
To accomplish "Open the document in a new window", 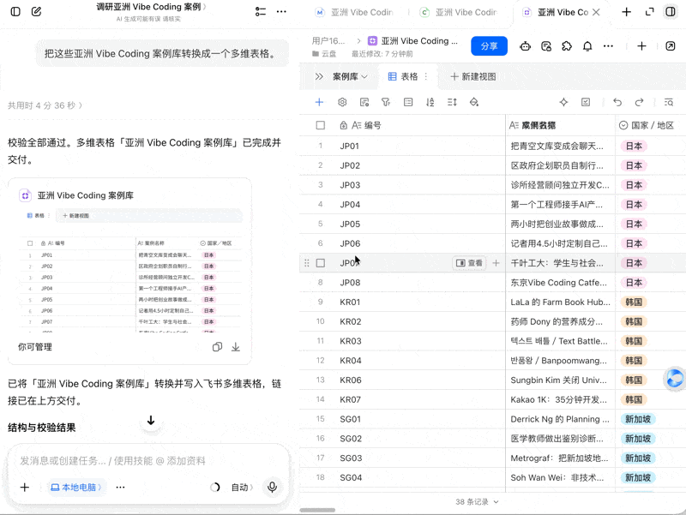I will [x=671, y=46].
